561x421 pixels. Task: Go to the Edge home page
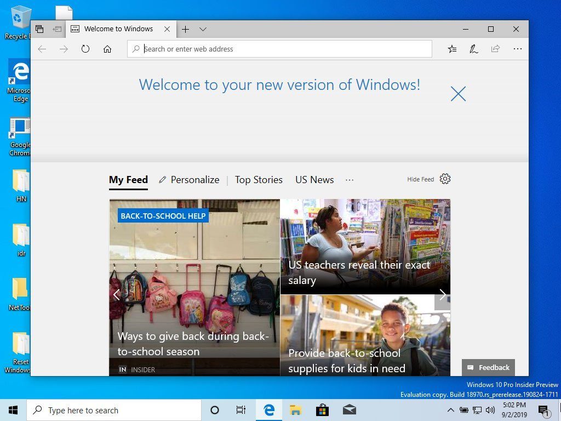click(107, 49)
